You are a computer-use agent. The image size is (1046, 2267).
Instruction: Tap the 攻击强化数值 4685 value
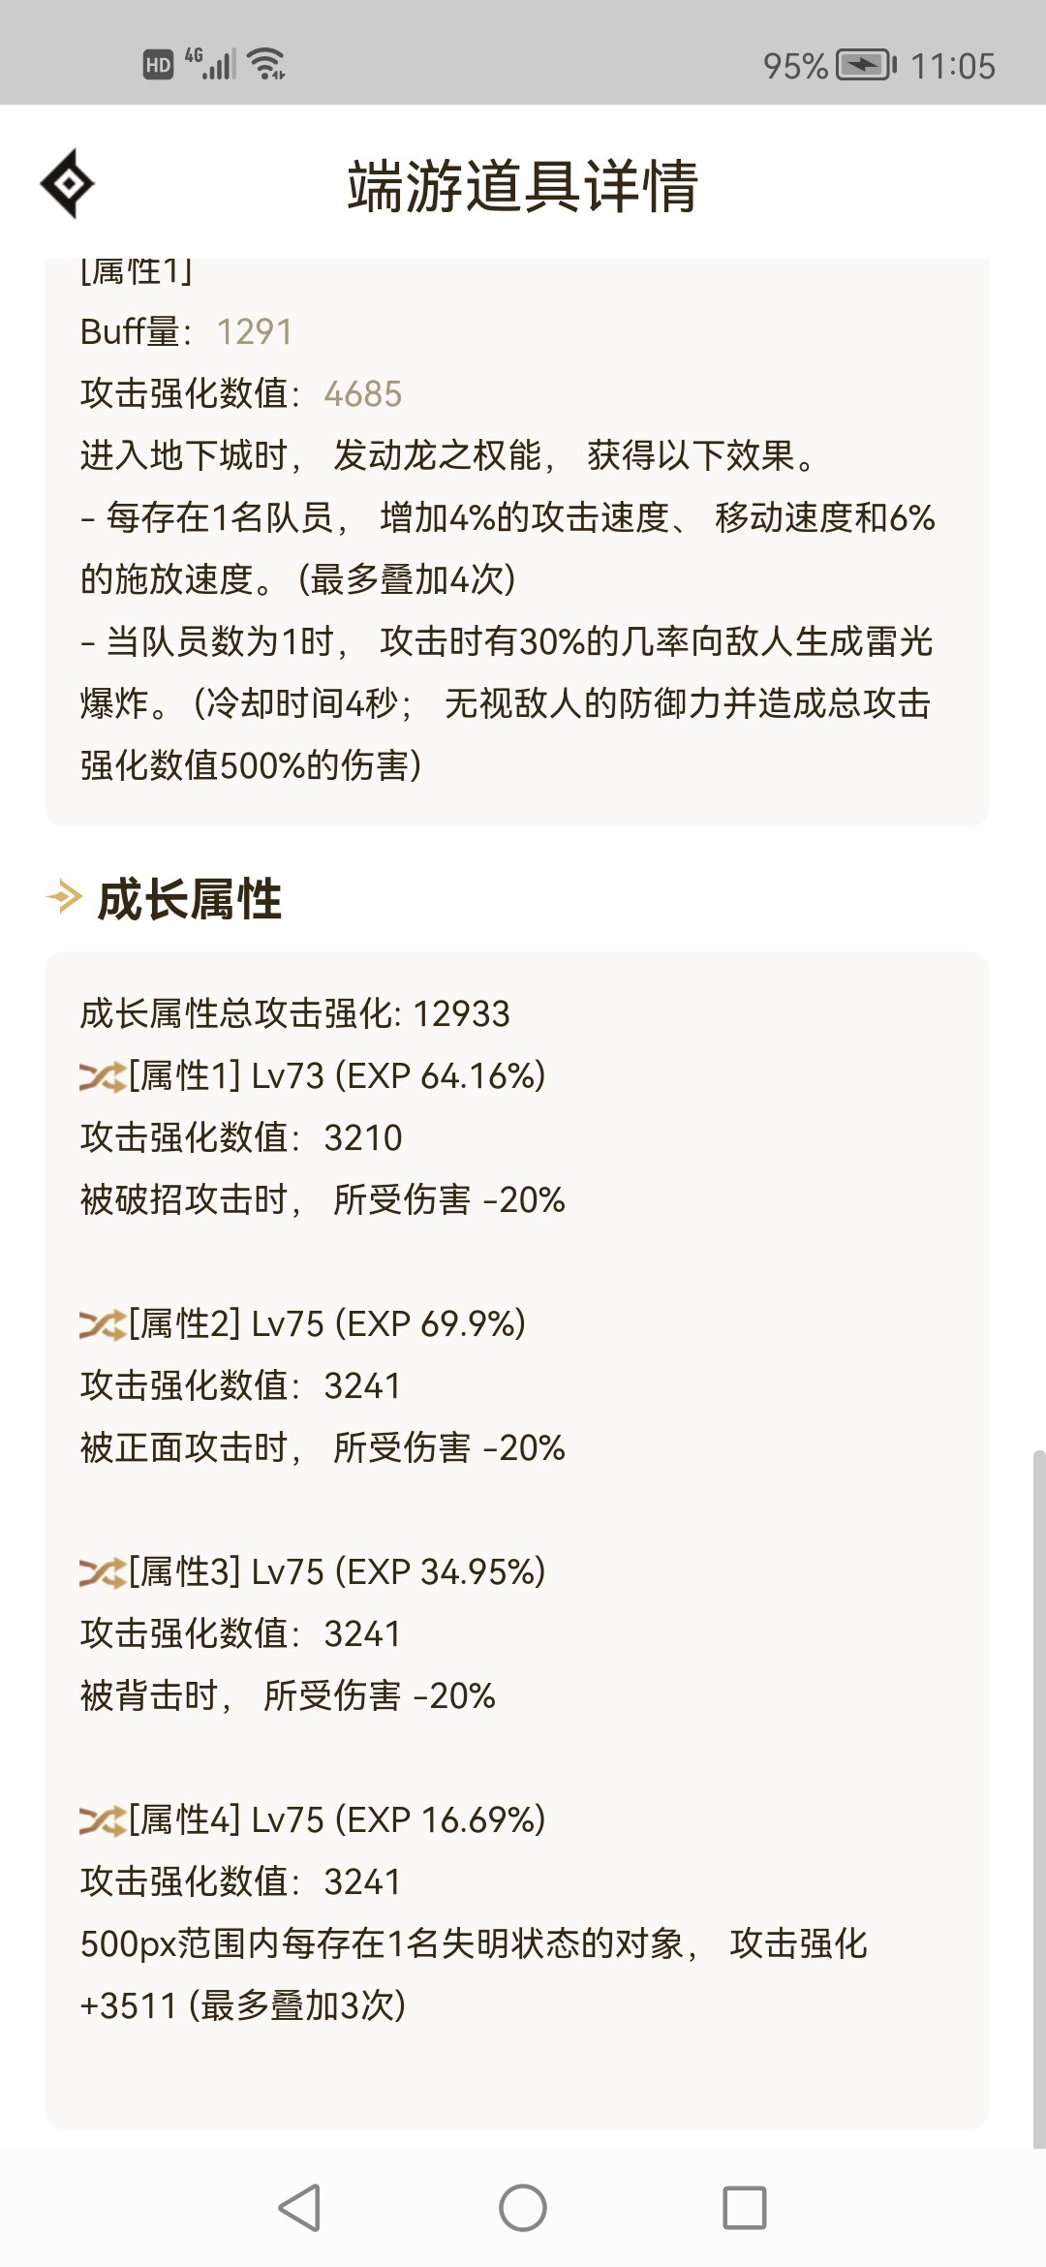click(363, 394)
